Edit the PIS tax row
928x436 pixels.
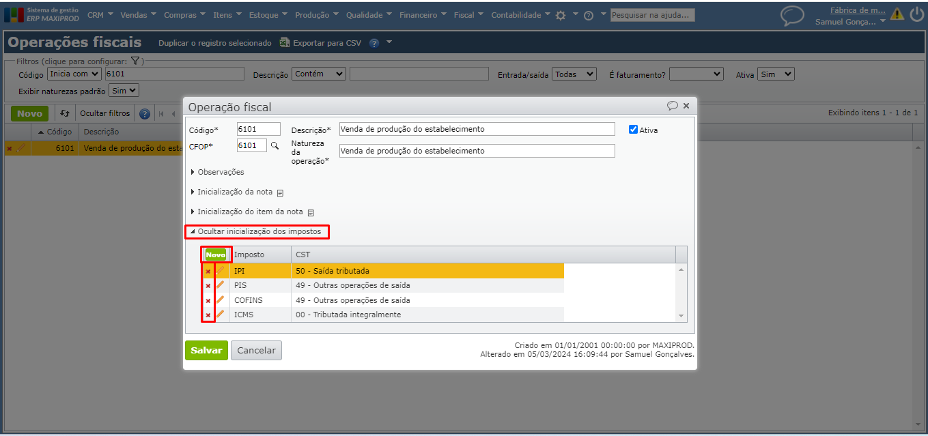pyautogui.click(x=220, y=285)
